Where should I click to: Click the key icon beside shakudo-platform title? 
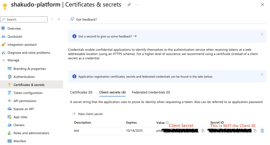(x=5, y=6)
